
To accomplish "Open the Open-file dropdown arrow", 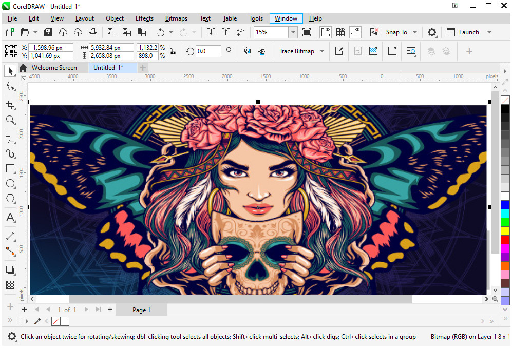I will pos(35,32).
